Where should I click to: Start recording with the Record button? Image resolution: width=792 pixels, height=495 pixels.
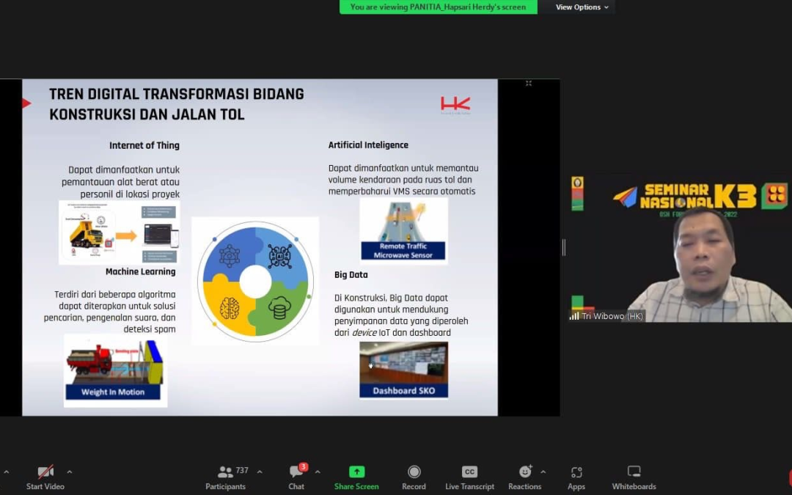point(414,477)
